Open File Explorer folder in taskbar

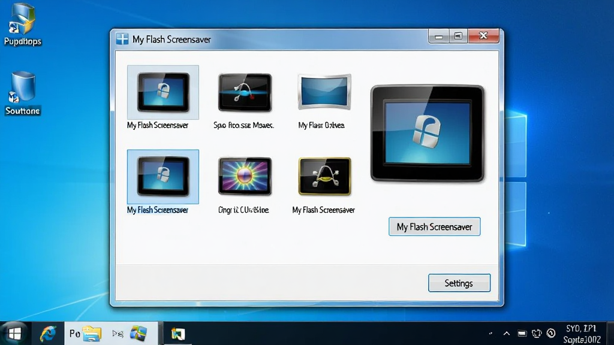click(x=92, y=334)
